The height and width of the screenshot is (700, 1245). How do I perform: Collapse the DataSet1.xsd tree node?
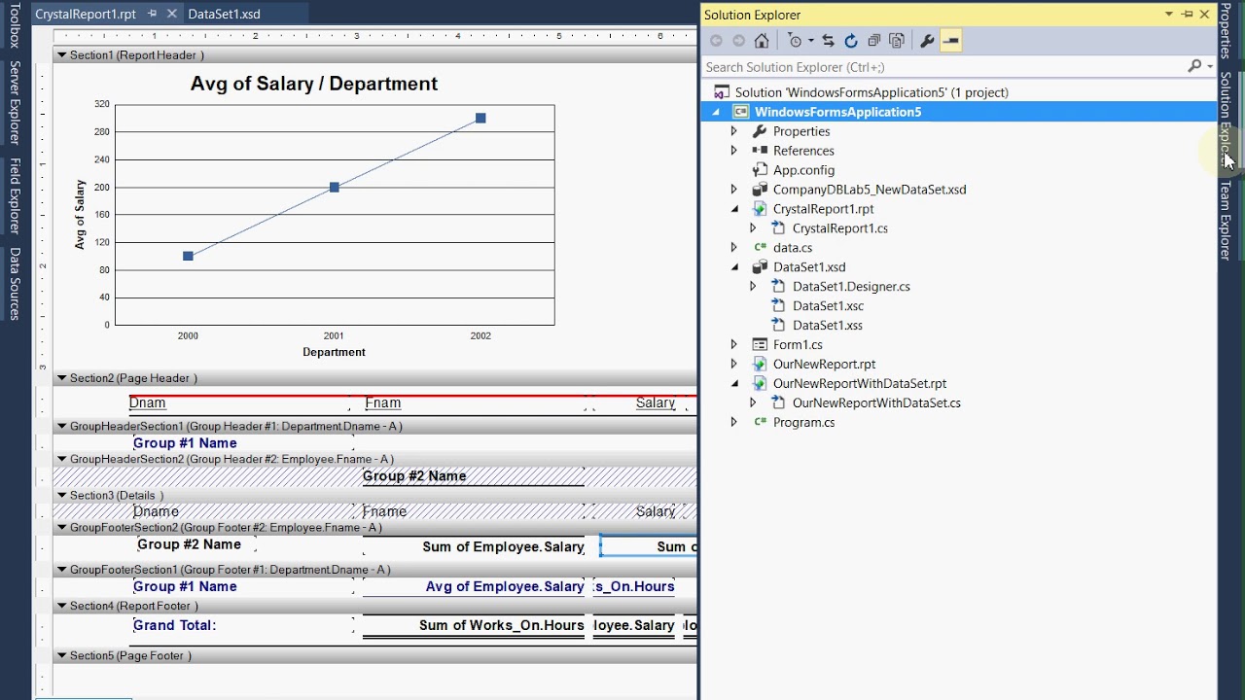(734, 267)
